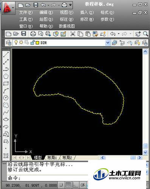Toggle the DIM layer on/off lightbulb

tap(16, 42)
